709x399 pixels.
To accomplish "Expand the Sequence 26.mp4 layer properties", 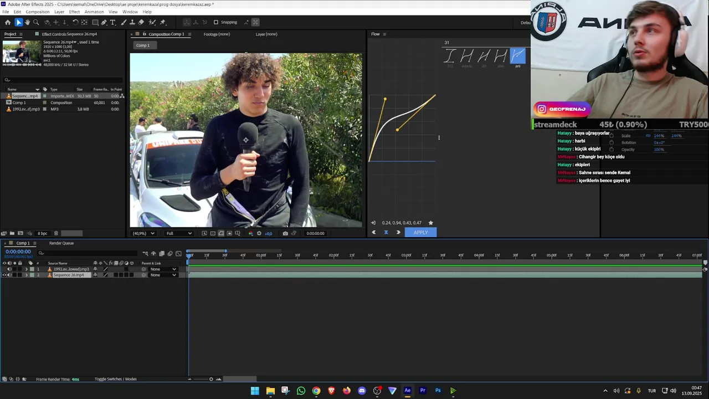I will 26,275.
